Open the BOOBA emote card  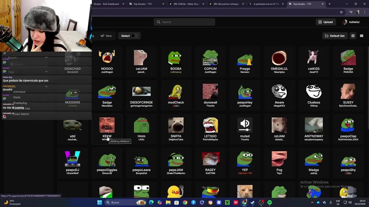176,62
